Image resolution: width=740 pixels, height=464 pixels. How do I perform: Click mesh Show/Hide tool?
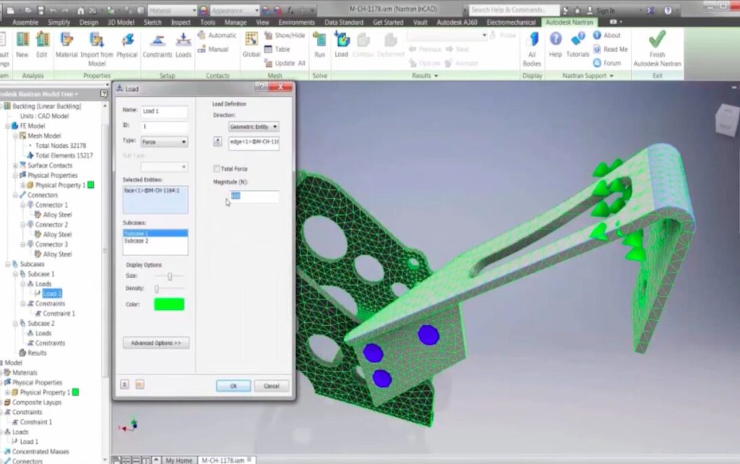coord(285,35)
